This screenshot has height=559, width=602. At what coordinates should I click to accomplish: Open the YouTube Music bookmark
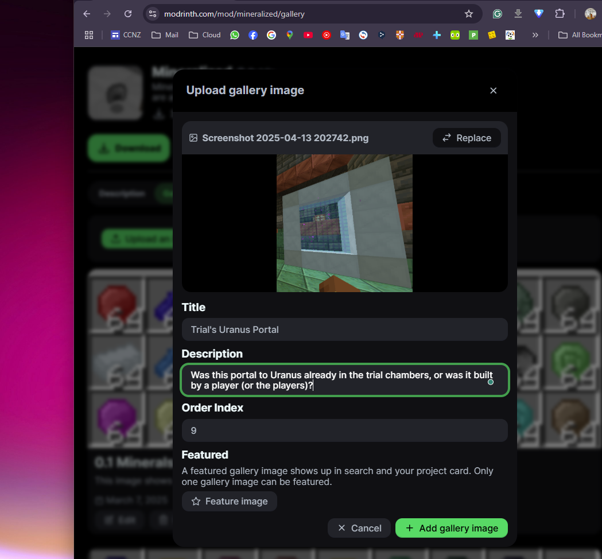click(327, 35)
